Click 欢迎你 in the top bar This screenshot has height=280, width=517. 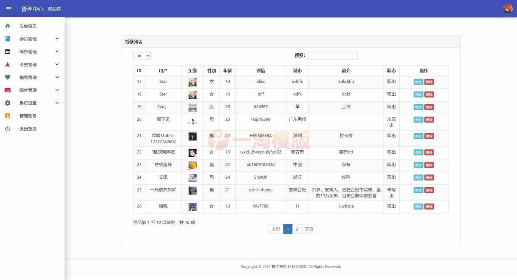pos(54,8)
